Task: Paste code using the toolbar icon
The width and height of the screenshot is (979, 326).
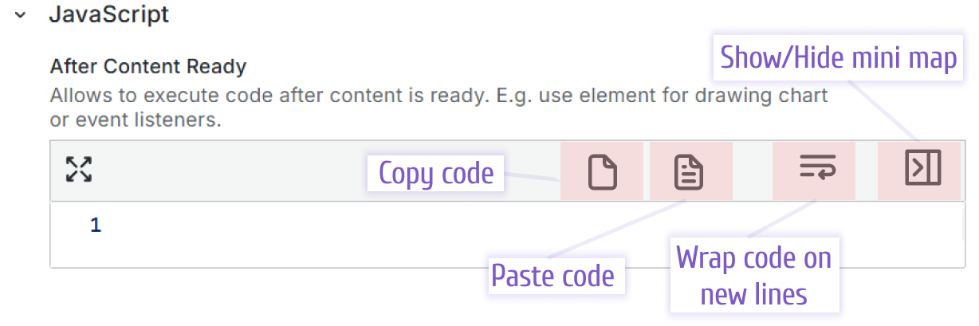Action: 690,171
